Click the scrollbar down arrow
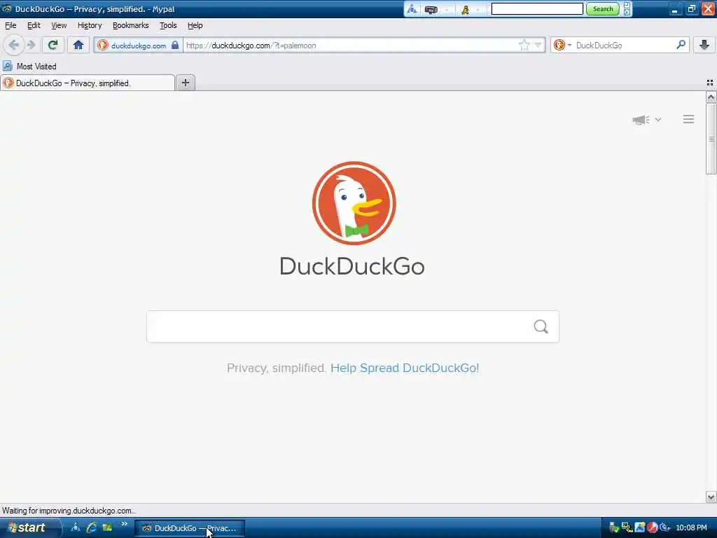Viewport: 717px width, 538px height. point(711,497)
